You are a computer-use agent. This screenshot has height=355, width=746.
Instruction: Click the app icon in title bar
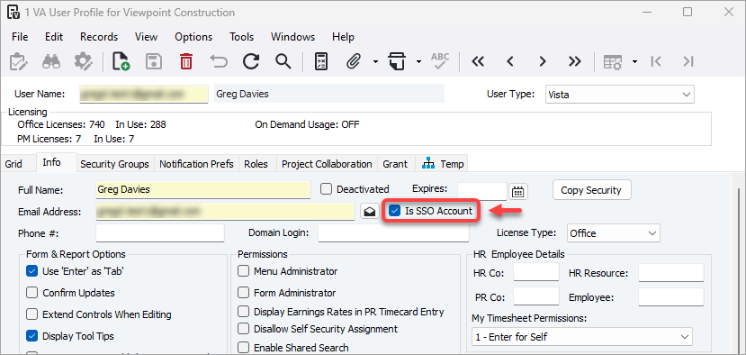[x=13, y=13]
